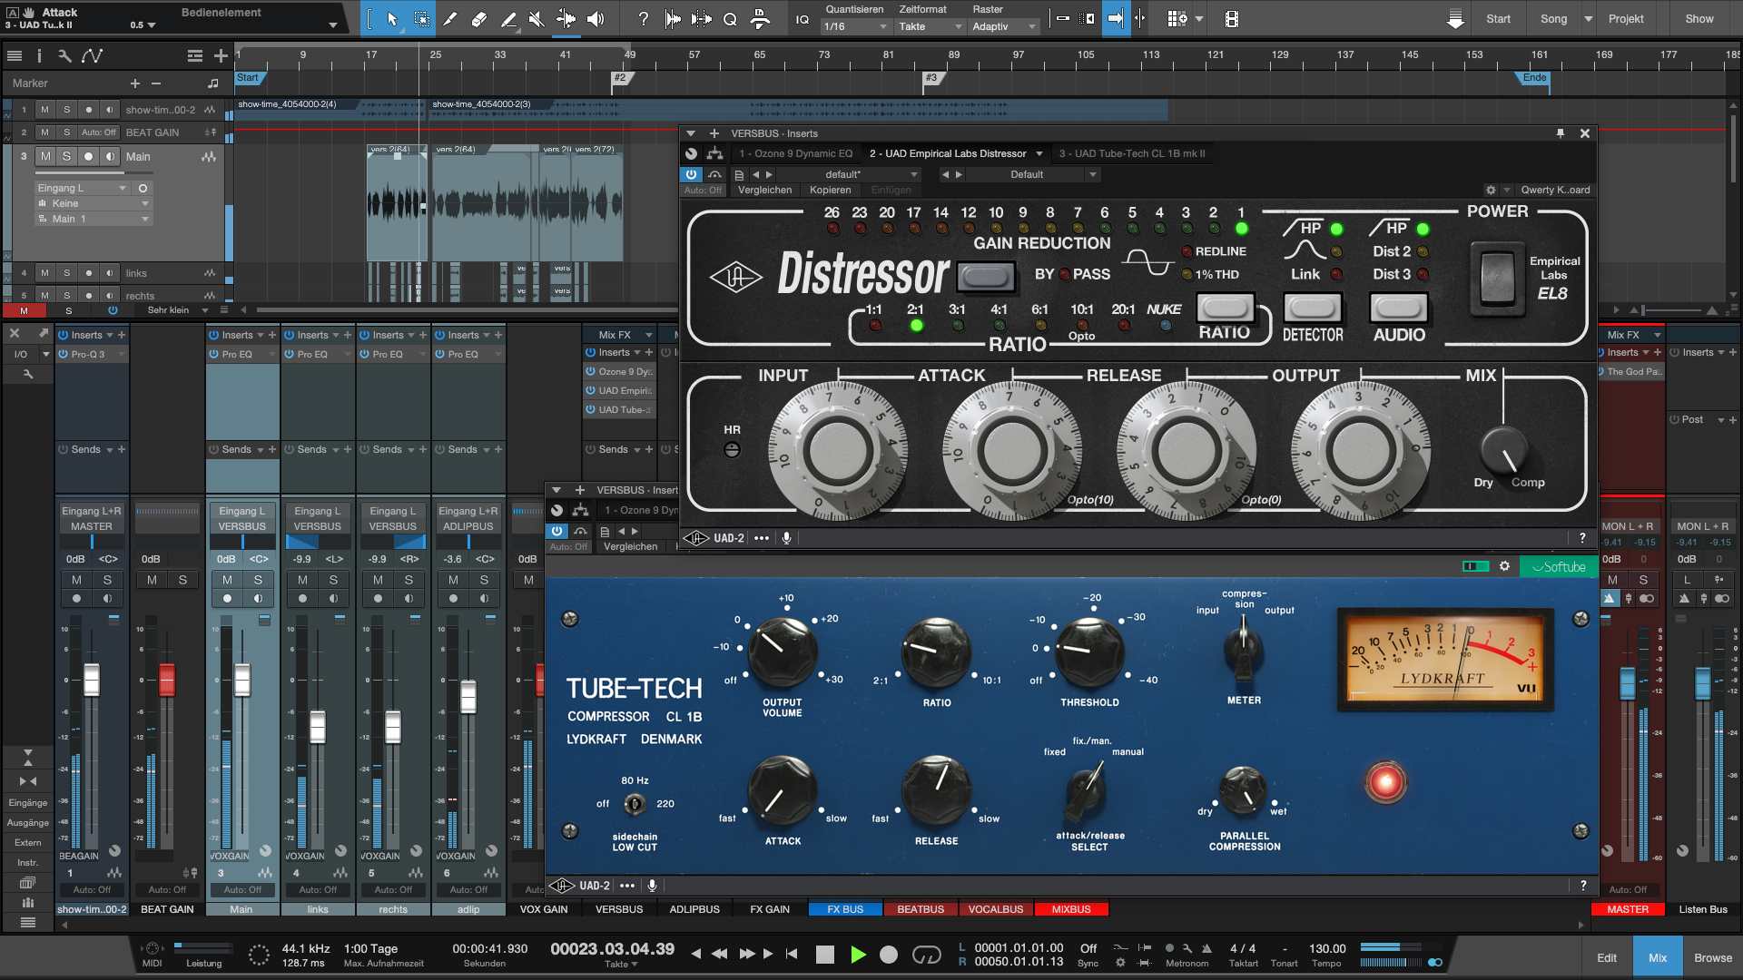
Task: Open the Zeitformat Takte dropdown
Action: 930,26
